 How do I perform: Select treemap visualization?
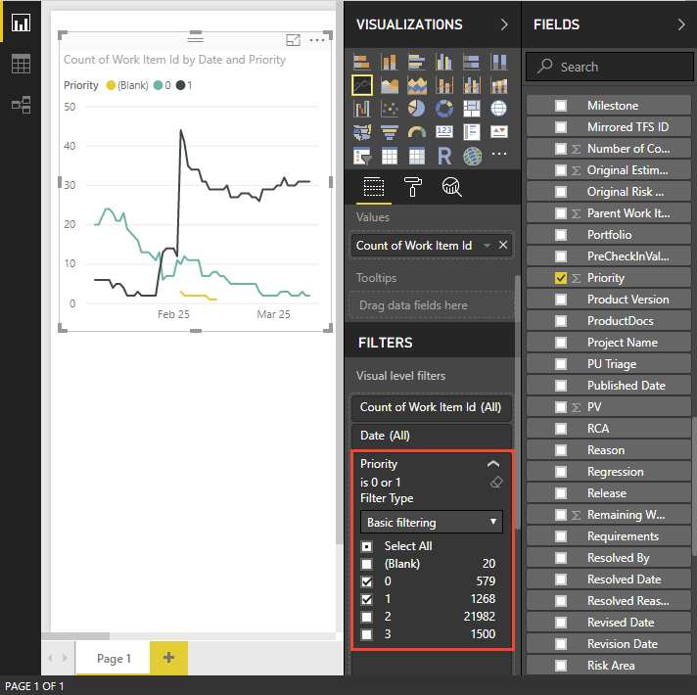472,109
